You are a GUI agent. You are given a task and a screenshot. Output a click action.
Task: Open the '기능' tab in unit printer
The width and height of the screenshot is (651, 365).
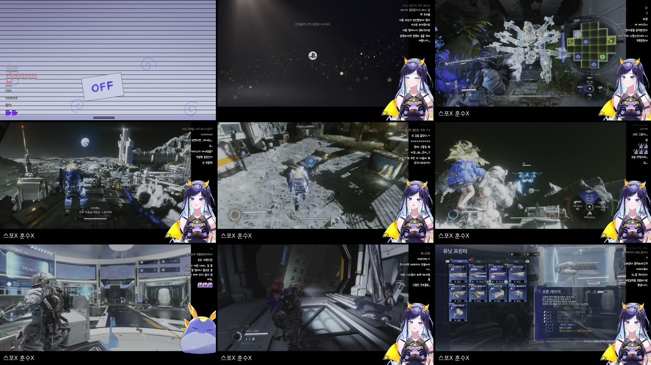[497, 261]
